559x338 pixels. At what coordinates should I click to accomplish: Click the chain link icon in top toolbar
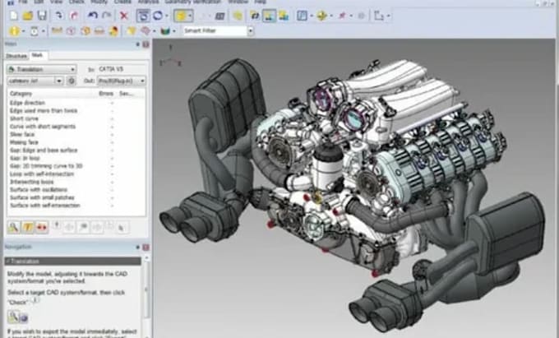point(255,16)
